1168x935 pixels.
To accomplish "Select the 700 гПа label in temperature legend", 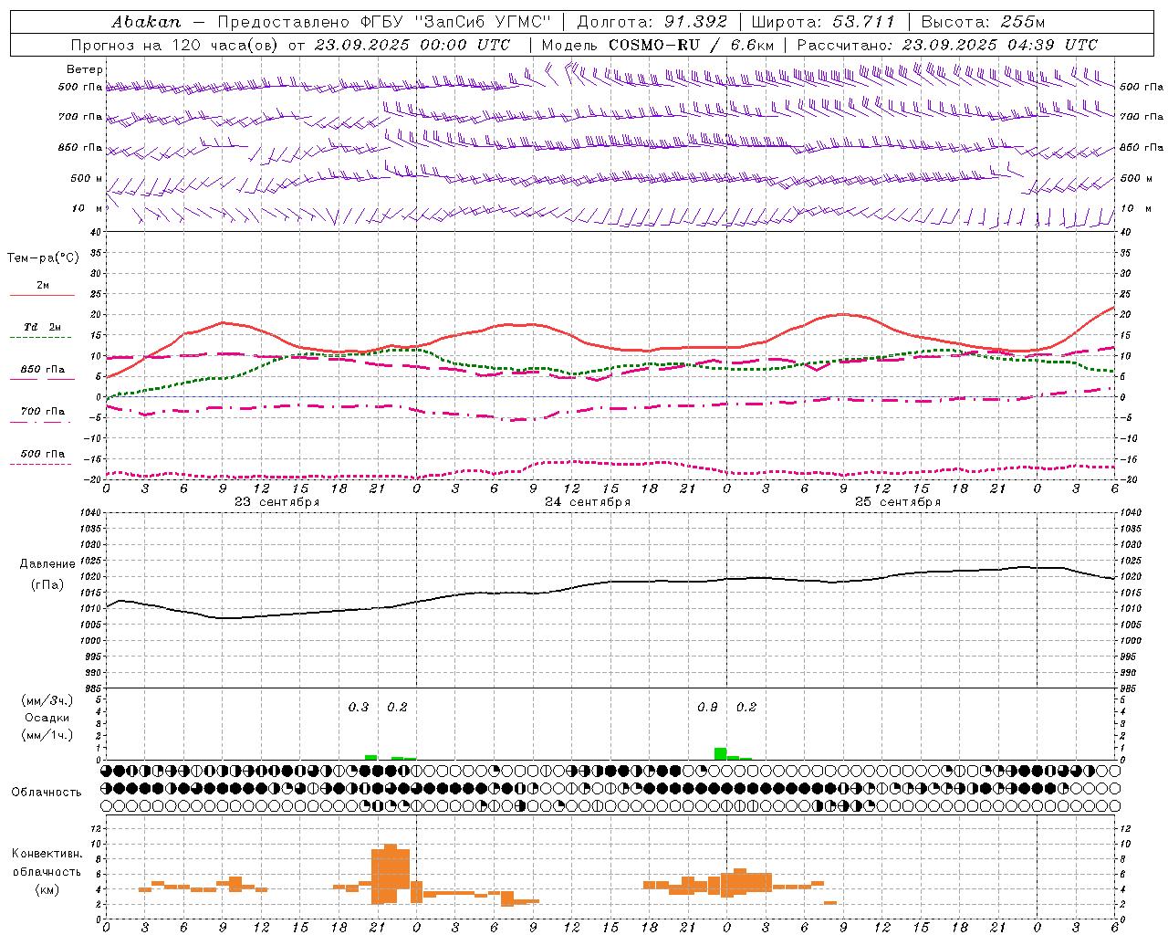I will tap(43, 411).
